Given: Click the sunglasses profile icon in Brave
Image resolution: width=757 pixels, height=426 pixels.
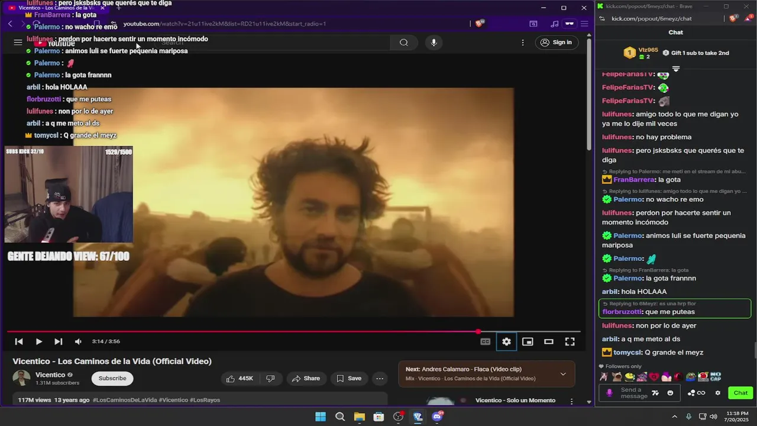Looking at the screenshot, I should 570,24.
